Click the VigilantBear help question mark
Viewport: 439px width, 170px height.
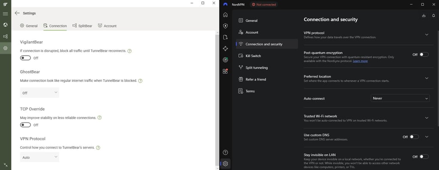[129, 51]
